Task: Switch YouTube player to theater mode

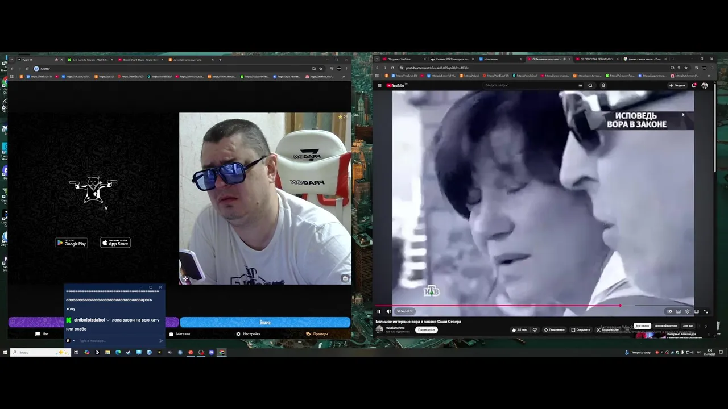Action: click(x=696, y=311)
